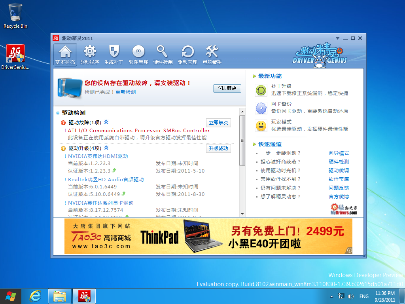The image size is (405, 304).
Task: Open Recycle Bin on desktop
Action: (15, 16)
